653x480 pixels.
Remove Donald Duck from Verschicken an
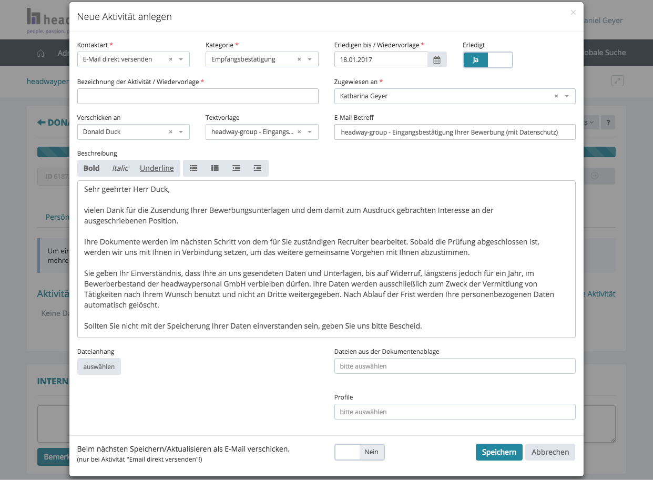coord(170,132)
